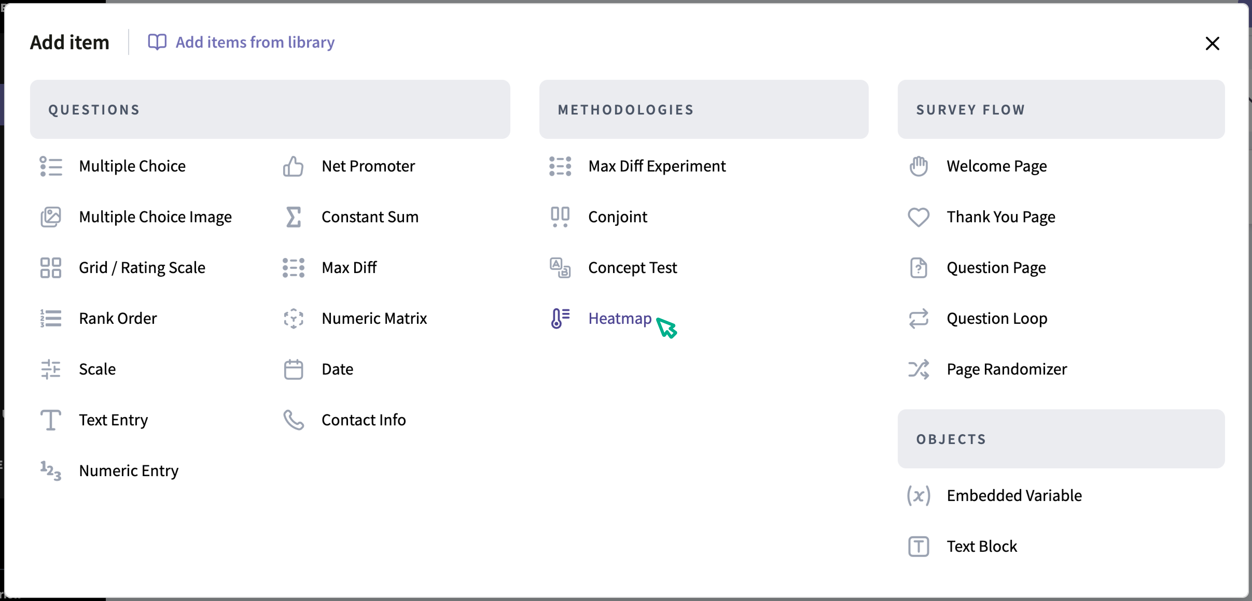The image size is (1252, 601).
Task: Select the Net Promoter thumbs-up icon
Action: click(x=293, y=167)
